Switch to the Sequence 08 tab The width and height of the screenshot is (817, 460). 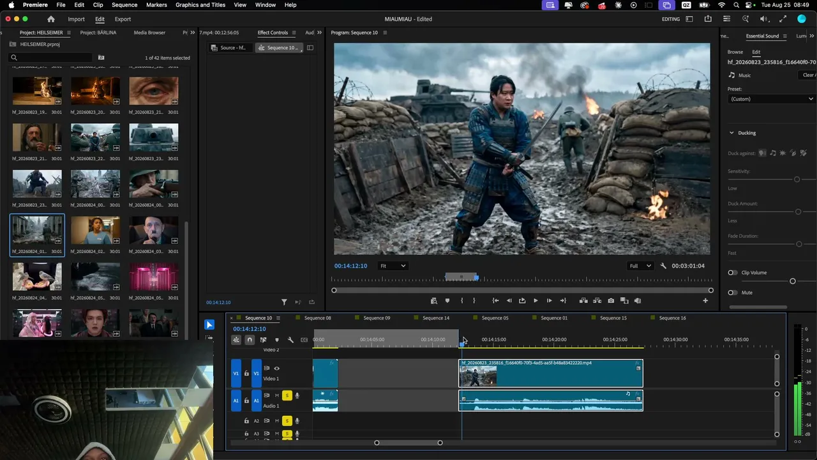click(x=317, y=318)
